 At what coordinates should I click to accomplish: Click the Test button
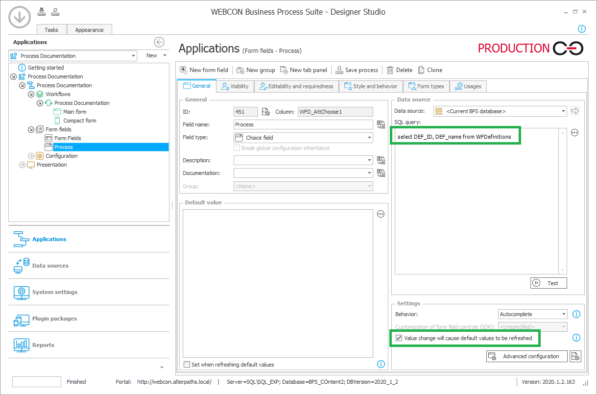[x=549, y=283]
